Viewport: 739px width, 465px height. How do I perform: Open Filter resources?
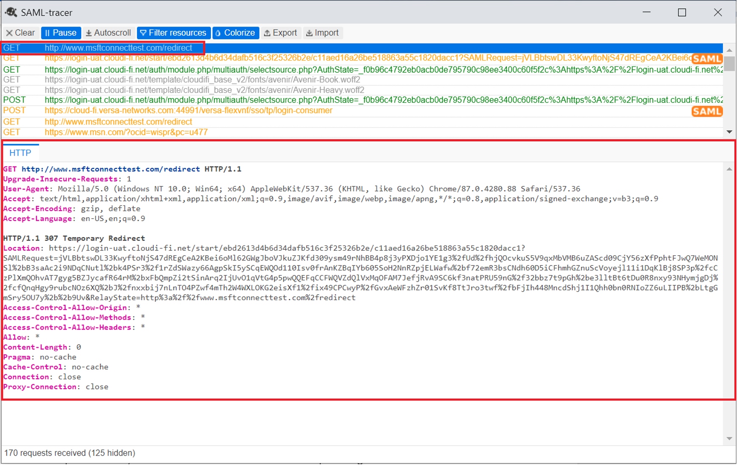pyautogui.click(x=174, y=33)
